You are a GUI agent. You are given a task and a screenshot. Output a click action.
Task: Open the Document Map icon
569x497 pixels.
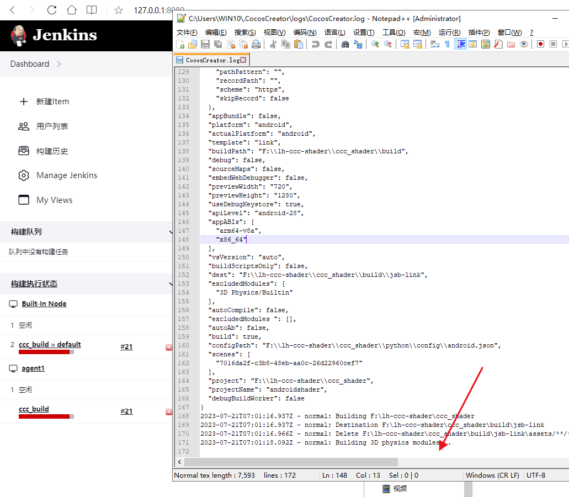tap(486, 44)
